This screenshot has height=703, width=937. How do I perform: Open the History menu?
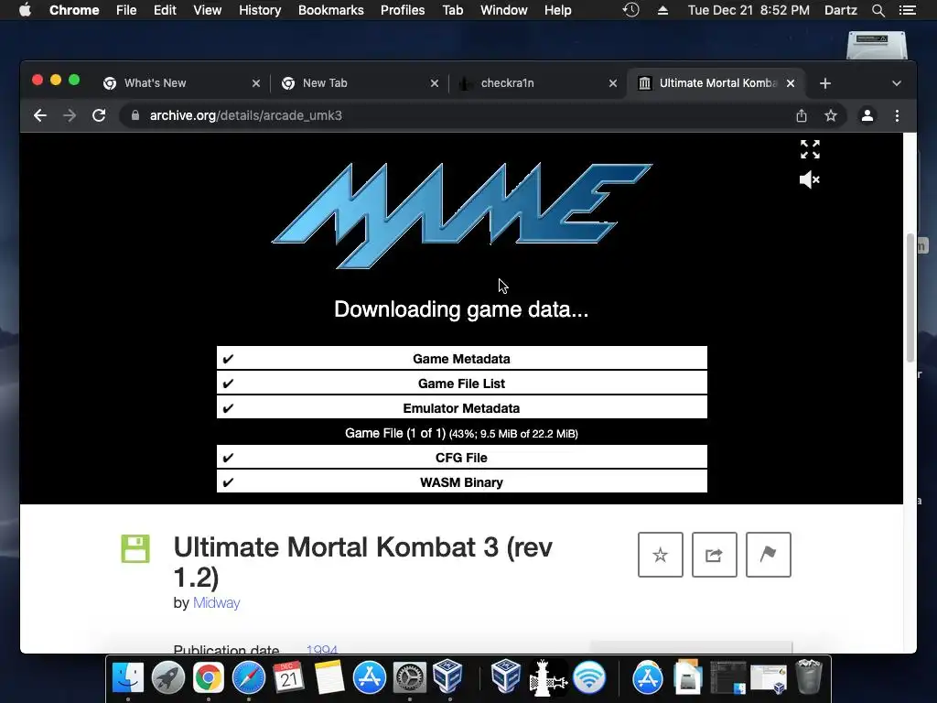pos(260,10)
